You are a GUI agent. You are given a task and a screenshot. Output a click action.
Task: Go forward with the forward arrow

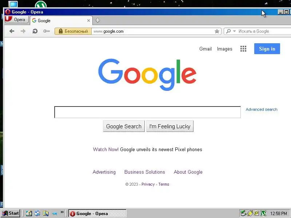pyautogui.click(x=23, y=31)
